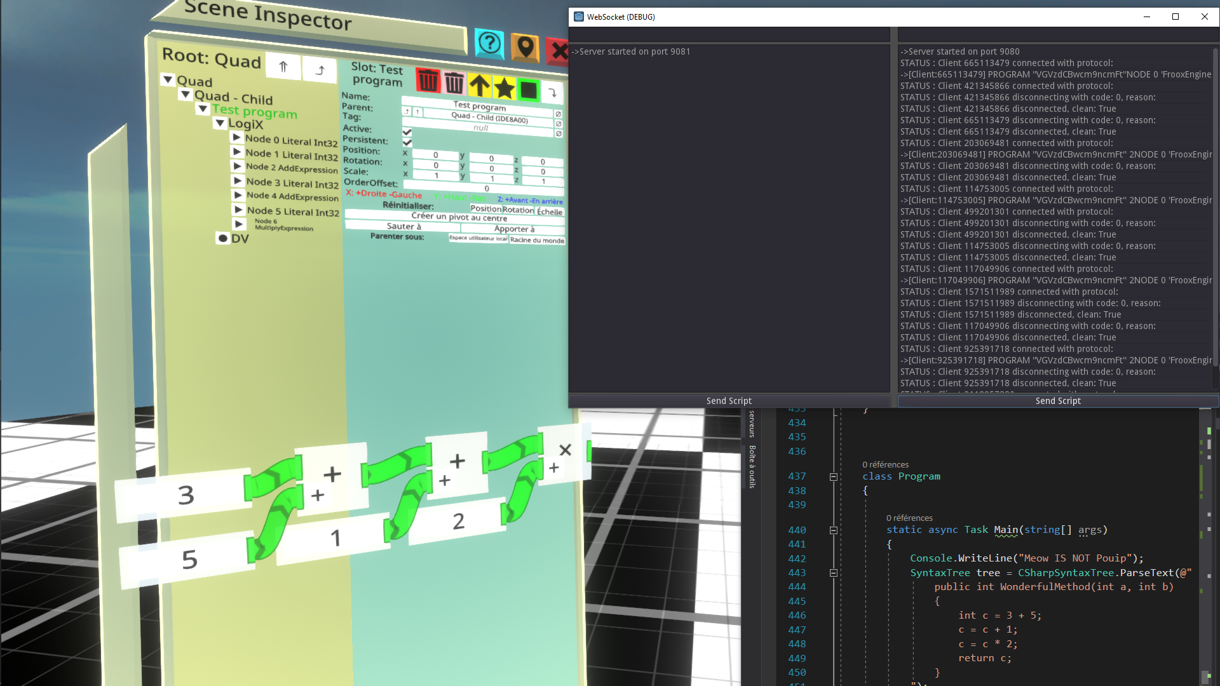
Task: Select the Test program tree entry
Action: pos(254,111)
